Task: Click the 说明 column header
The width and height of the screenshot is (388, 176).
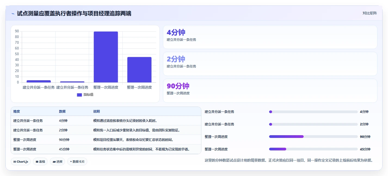Action: (x=96, y=112)
